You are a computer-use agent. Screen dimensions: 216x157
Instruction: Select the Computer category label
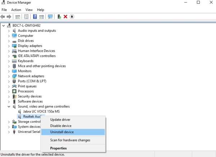[x=26, y=36]
